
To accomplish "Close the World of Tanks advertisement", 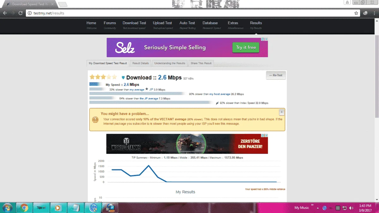I will pyautogui.click(x=266, y=136).
